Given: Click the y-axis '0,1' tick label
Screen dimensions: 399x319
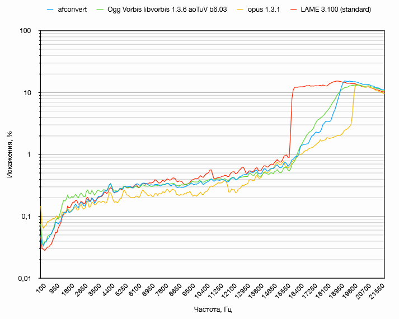Looking at the screenshot, I should [26, 217].
